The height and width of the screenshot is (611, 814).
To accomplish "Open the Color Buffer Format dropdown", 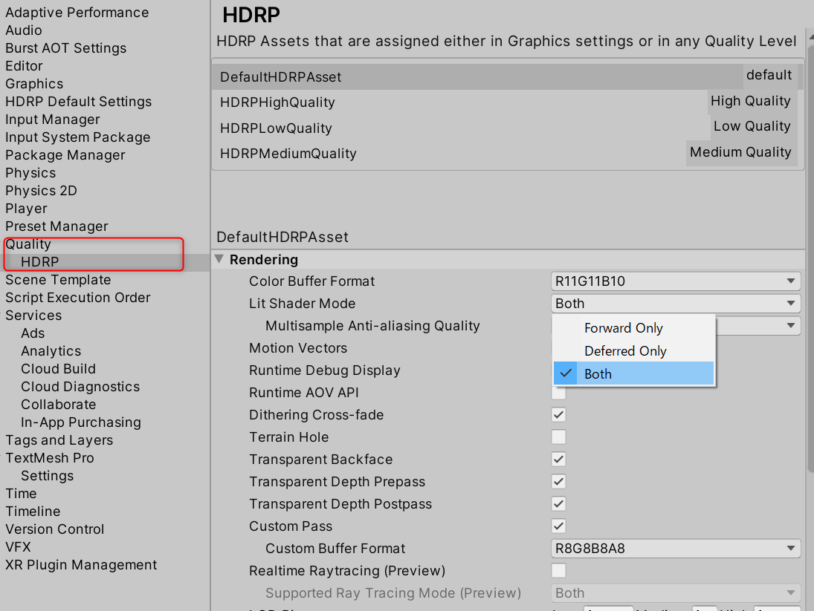I will pos(674,281).
